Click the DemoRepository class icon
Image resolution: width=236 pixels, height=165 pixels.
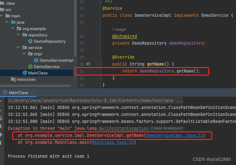(x=30, y=41)
